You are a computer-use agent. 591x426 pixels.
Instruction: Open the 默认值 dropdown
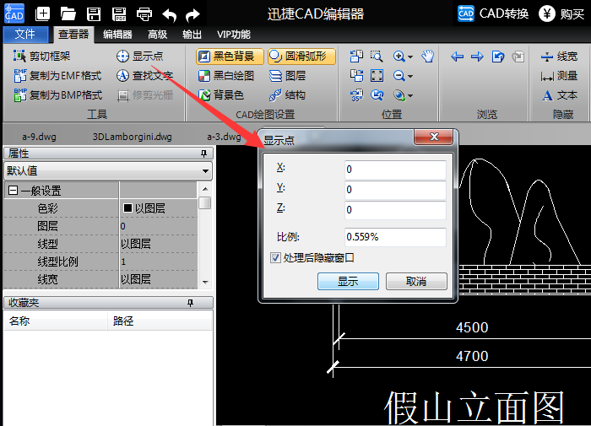coord(108,170)
